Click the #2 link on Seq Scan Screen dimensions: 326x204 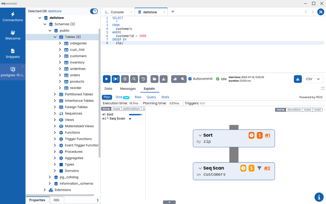point(267,168)
